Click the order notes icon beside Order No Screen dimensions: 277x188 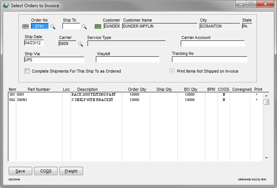[x=26, y=26]
